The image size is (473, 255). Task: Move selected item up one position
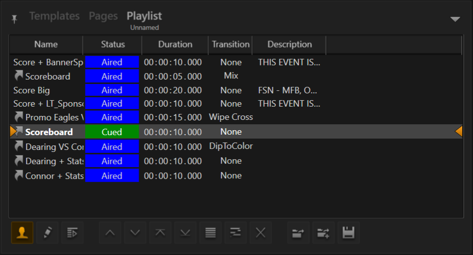111,232
